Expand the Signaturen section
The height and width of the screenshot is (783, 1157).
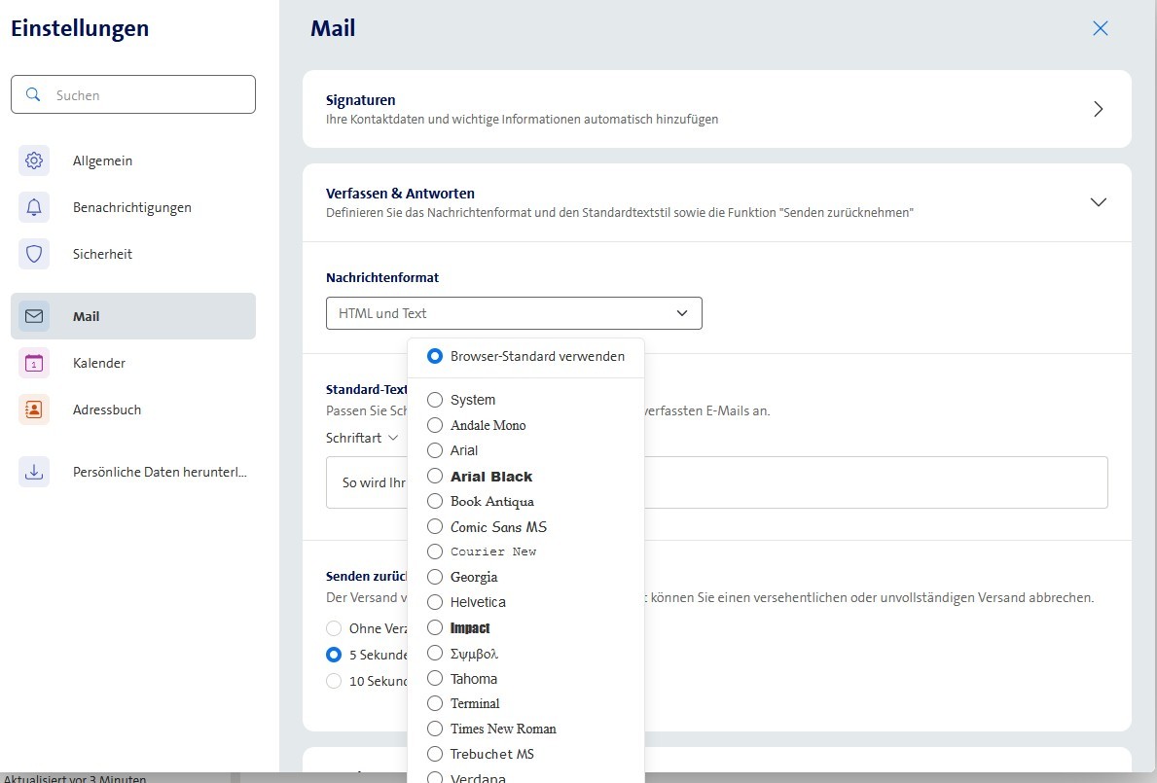pos(1099,109)
